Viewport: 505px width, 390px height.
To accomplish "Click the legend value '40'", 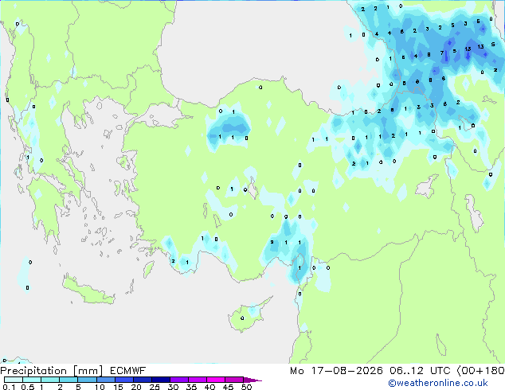I will tap(209, 387).
